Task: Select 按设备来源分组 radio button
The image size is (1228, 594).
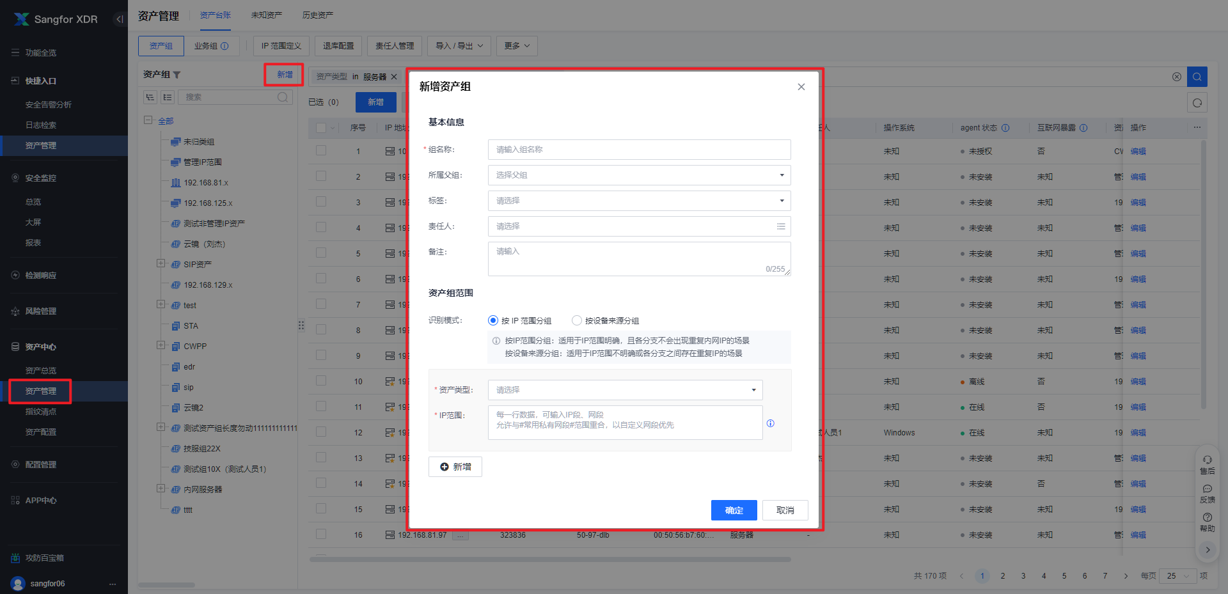Action: pyautogui.click(x=577, y=320)
